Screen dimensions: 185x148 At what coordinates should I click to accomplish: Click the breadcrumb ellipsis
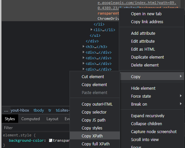(x=6, y=111)
